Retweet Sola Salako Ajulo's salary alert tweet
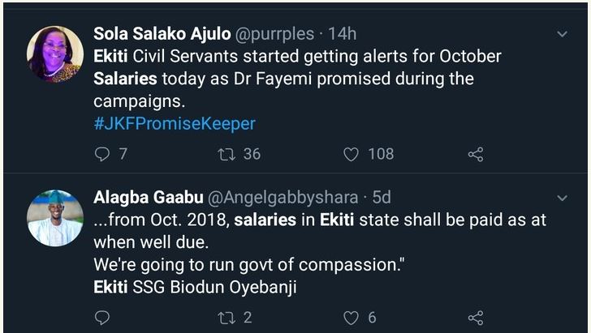This screenshot has width=591, height=333. click(226, 154)
